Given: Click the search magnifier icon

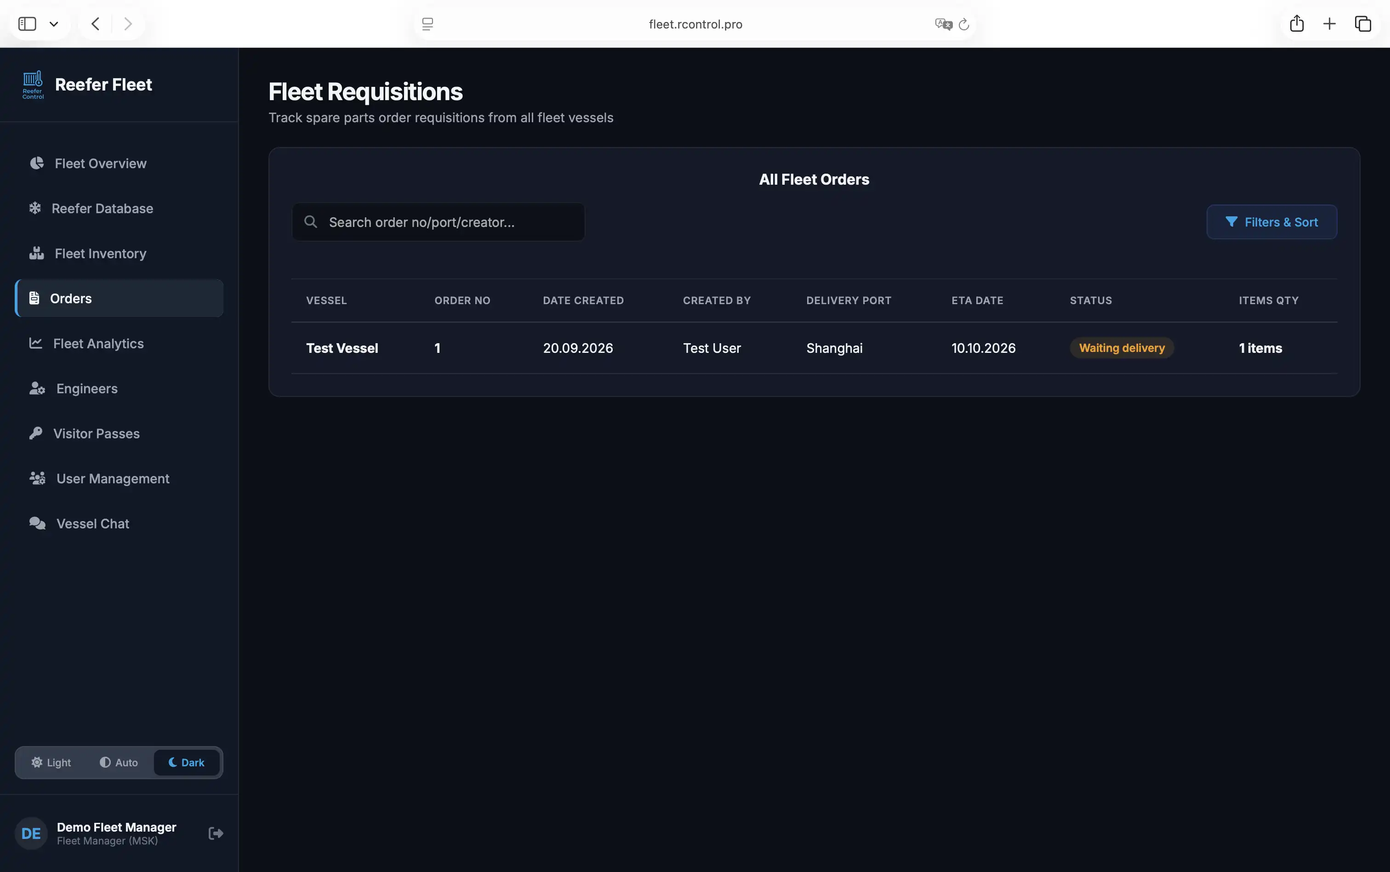Looking at the screenshot, I should pos(310,221).
